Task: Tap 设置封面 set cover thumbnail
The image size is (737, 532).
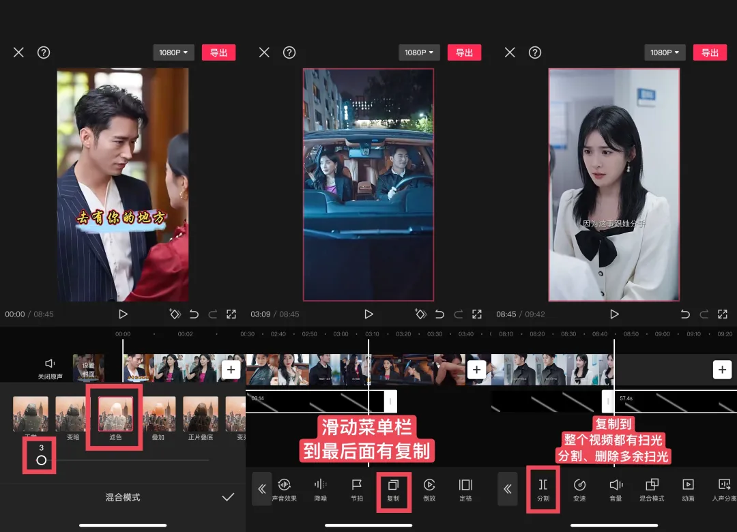Action: point(88,368)
